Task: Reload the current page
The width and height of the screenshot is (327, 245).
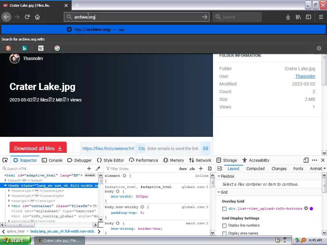Action: [27, 17]
